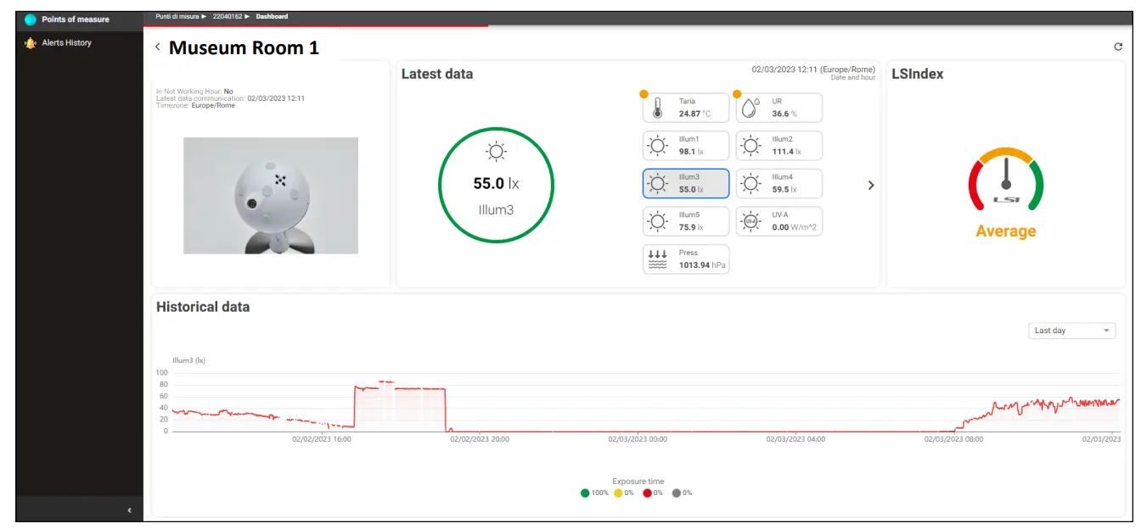Click the gray 0% exposure legend dot
Image resolution: width=1141 pixels, height=529 pixels.
coord(677,493)
